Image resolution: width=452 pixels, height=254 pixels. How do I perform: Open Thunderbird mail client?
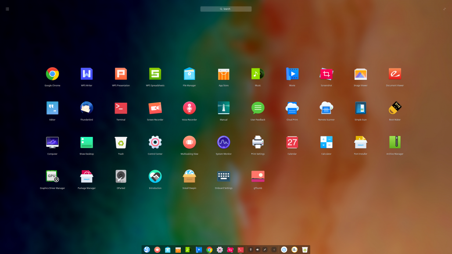pyautogui.click(x=86, y=108)
